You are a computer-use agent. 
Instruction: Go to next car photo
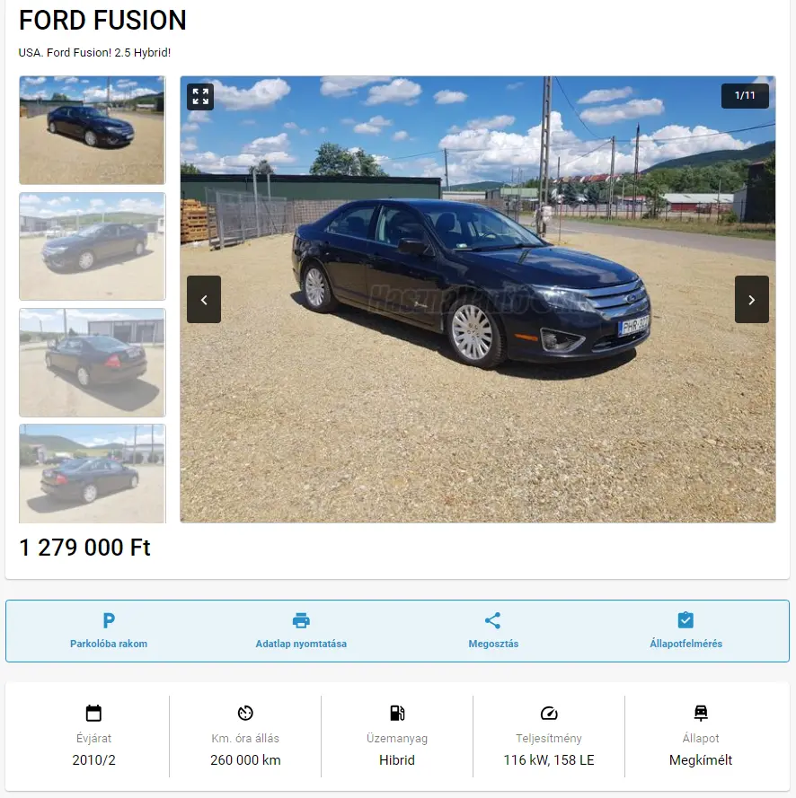tap(752, 300)
